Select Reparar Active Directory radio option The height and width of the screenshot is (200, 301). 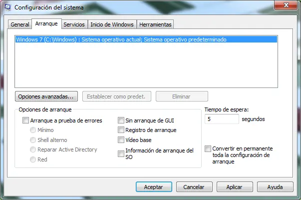tap(33, 149)
